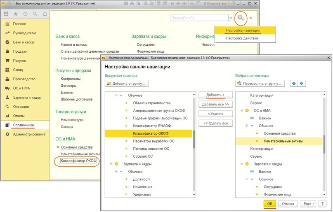Select Нематериальные активы in selected commands

[279, 141]
